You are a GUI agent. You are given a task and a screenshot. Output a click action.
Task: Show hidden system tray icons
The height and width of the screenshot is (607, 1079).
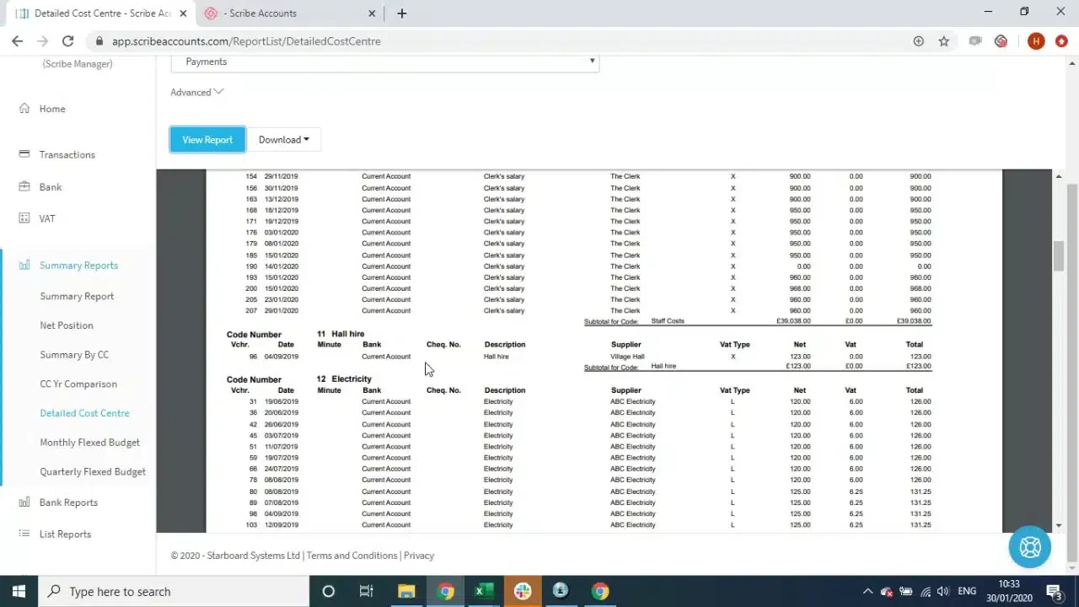coord(867,591)
